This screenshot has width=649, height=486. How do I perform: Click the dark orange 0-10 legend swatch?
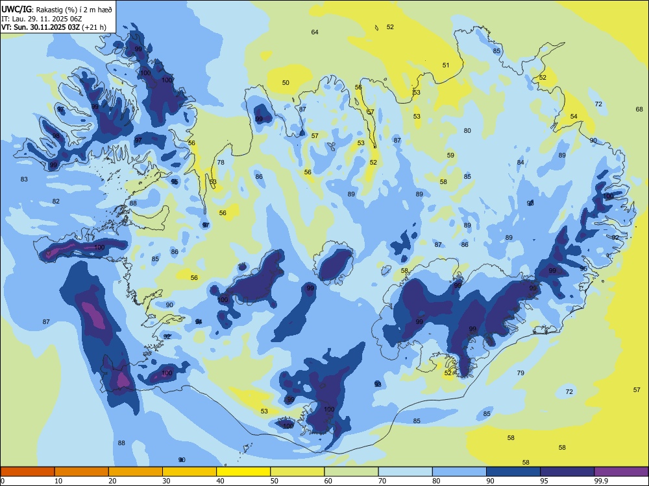coord(27,472)
